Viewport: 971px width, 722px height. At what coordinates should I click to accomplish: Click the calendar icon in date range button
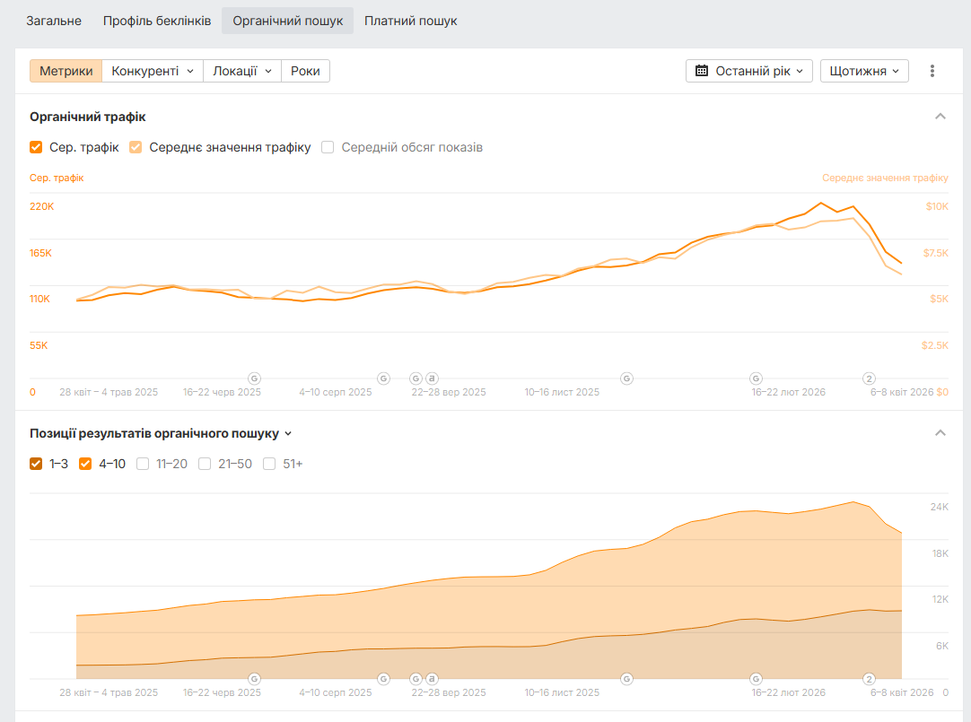(702, 71)
